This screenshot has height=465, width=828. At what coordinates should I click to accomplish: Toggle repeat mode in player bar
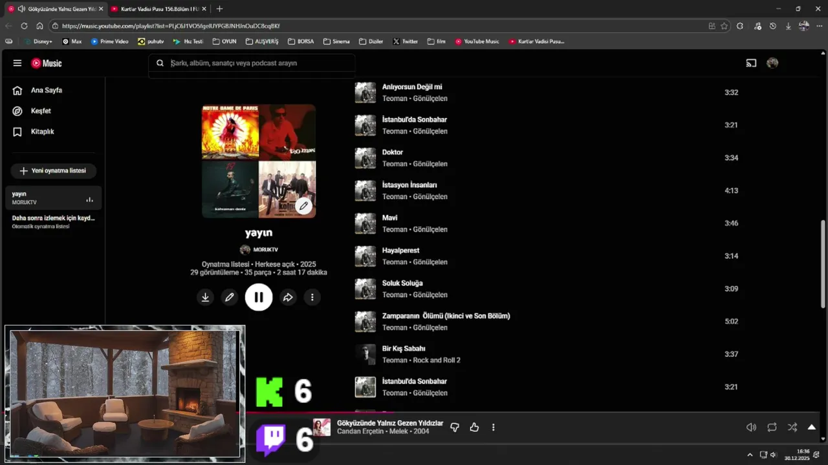click(x=772, y=428)
